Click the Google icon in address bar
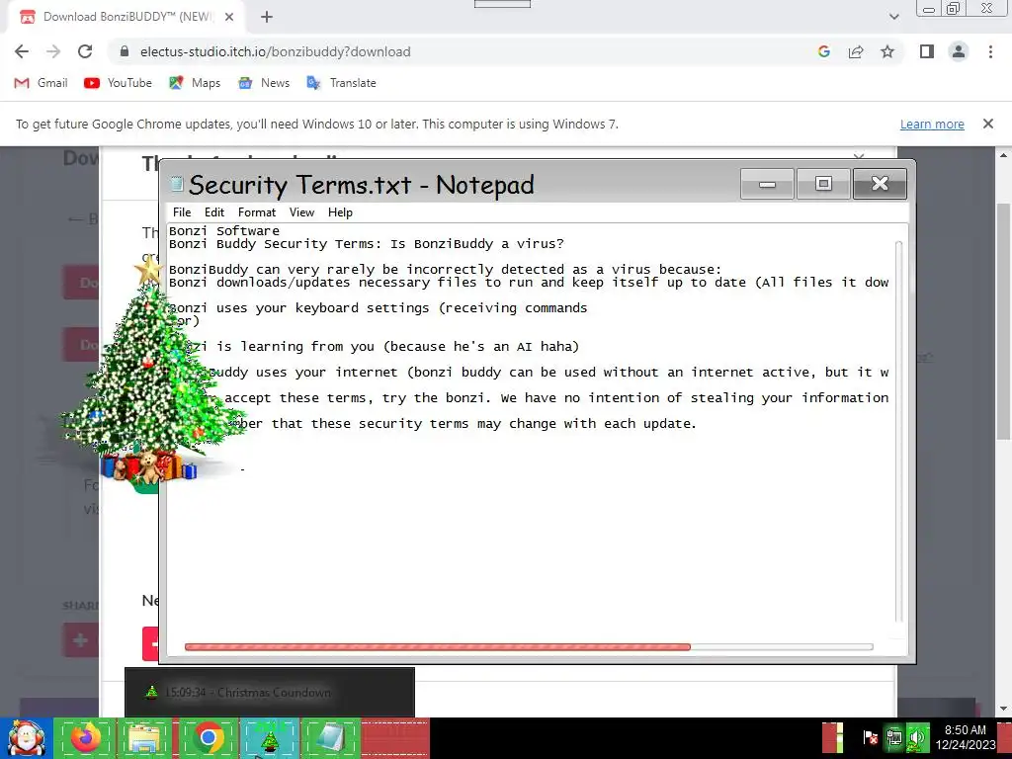This screenshot has width=1012, height=759. click(823, 51)
